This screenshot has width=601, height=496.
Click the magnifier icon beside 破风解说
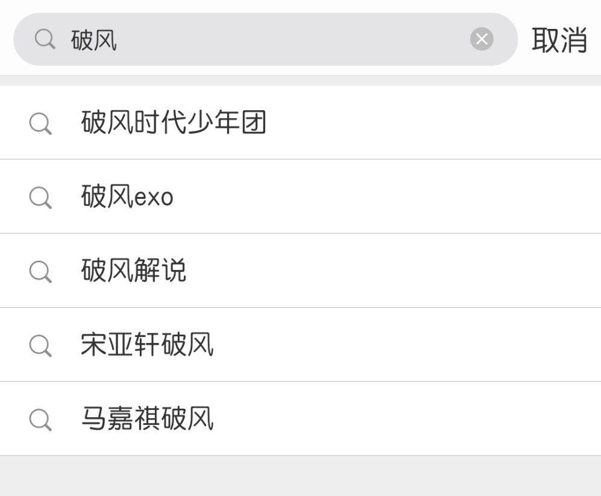pos(40,271)
